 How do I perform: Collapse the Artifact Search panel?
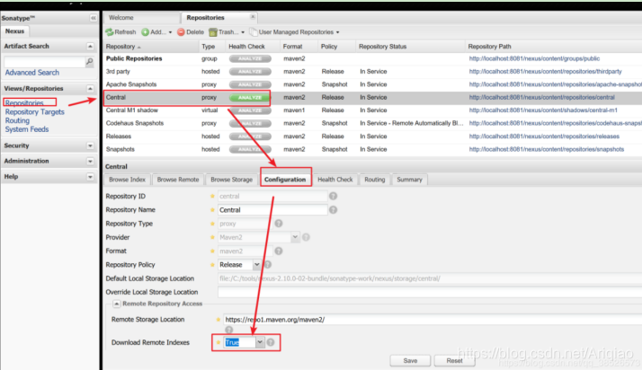tap(90, 46)
